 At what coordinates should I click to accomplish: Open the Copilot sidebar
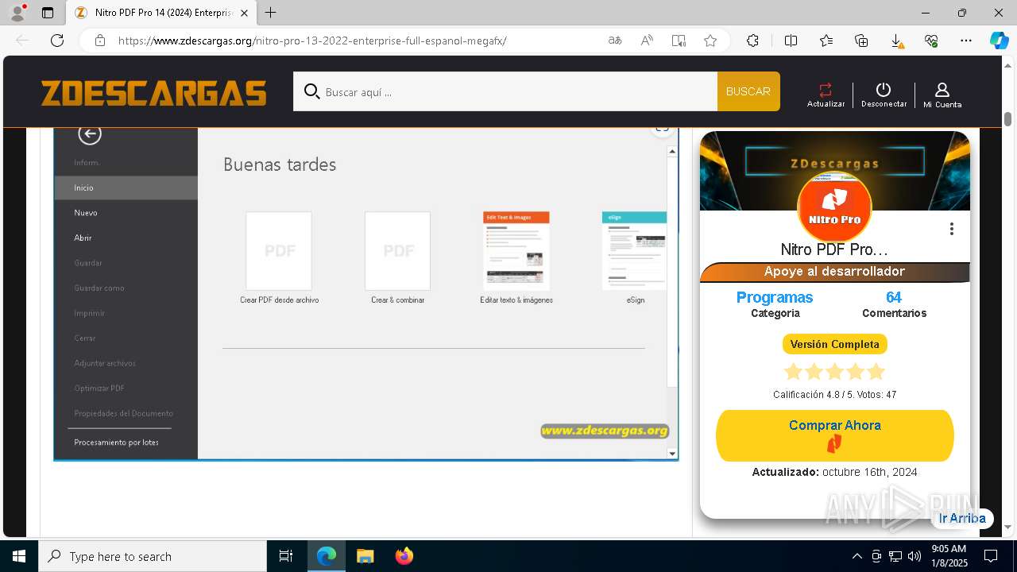(x=999, y=41)
